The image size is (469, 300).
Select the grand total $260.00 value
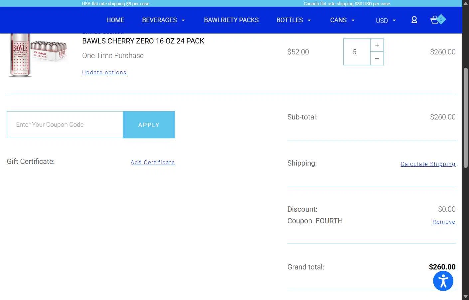[x=442, y=267]
